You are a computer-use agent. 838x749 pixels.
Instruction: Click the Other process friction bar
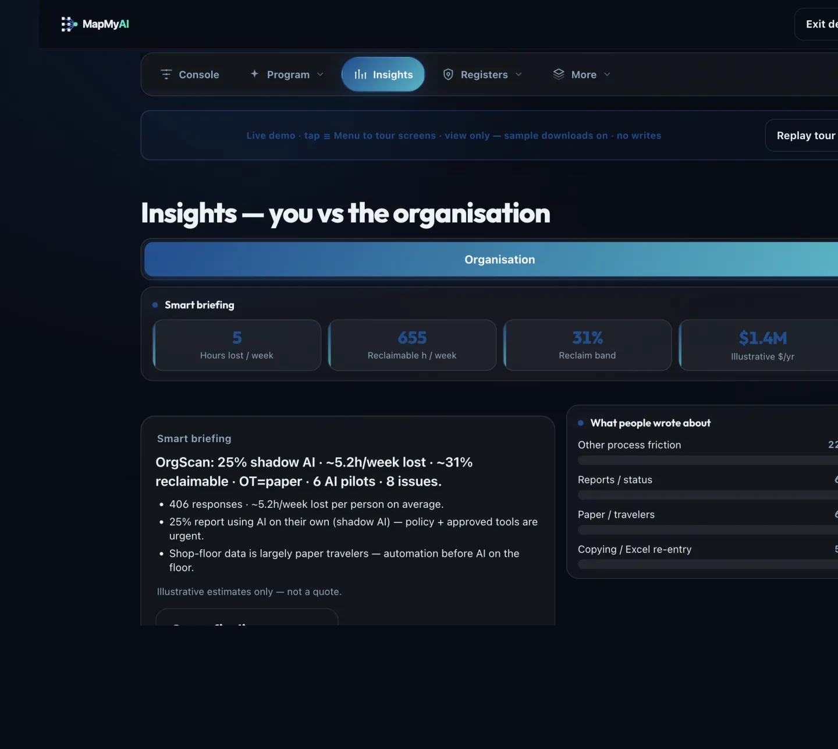tap(708, 460)
